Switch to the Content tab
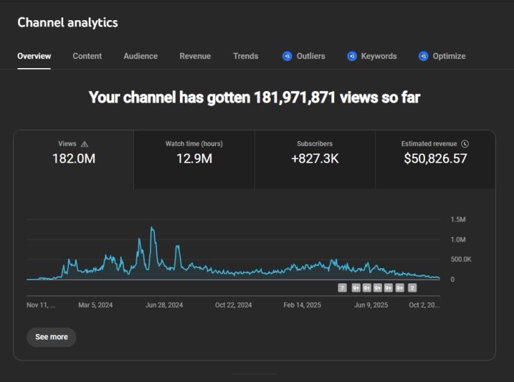Viewport: 514px width, 382px height. [87, 56]
